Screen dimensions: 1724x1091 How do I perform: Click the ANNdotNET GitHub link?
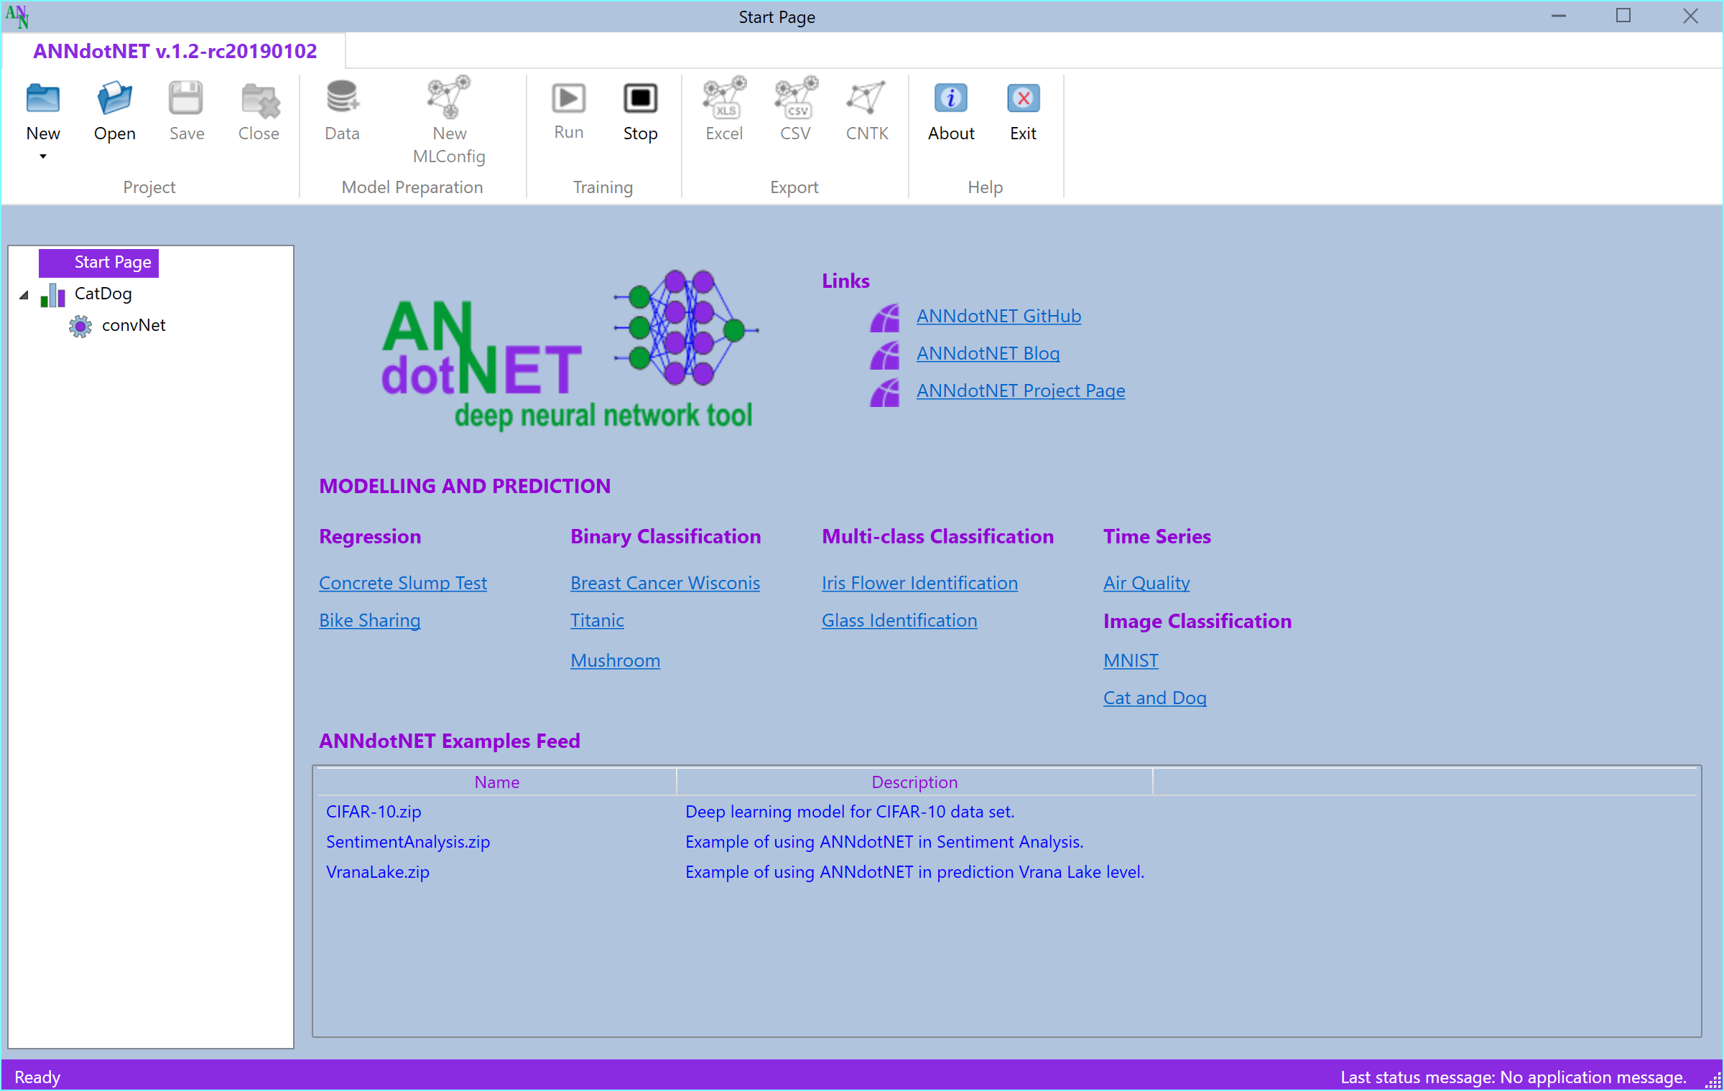coord(1000,317)
